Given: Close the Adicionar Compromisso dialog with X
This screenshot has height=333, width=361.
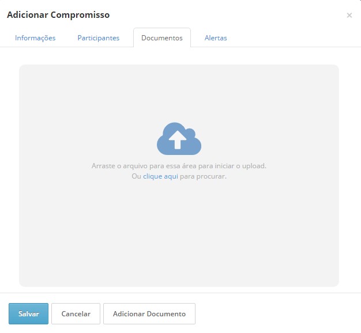Looking at the screenshot, I should pyautogui.click(x=349, y=16).
